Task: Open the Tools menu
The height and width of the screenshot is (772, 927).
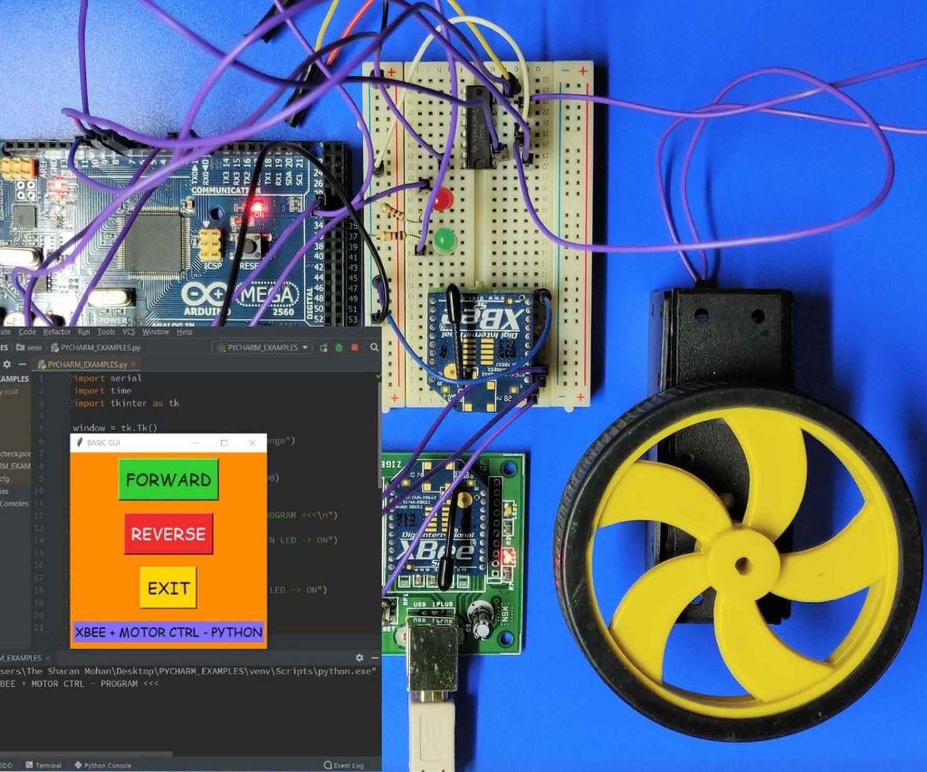Action: click(x=105, y=332)
